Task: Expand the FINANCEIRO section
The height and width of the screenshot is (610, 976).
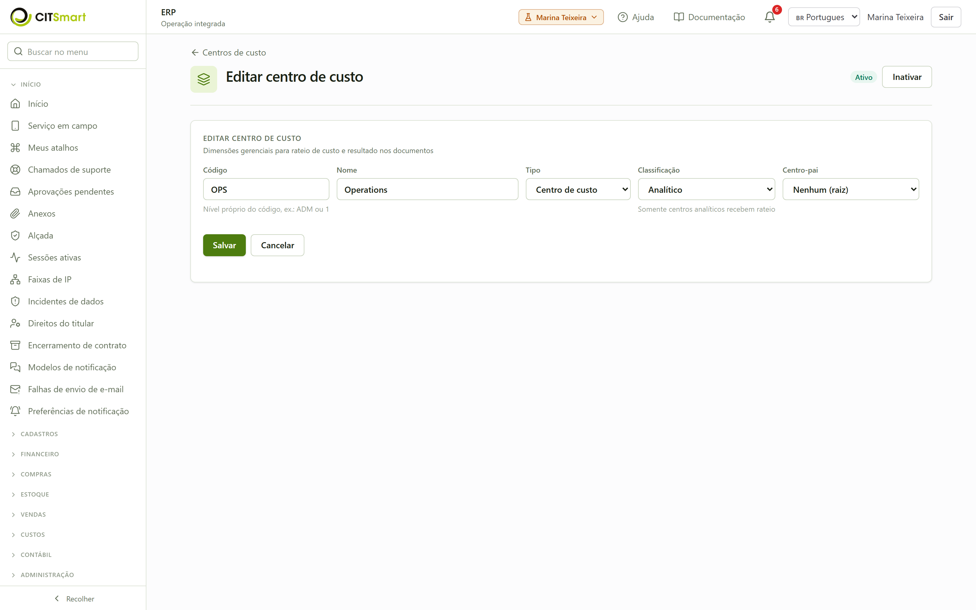Action: click(35, 454)
